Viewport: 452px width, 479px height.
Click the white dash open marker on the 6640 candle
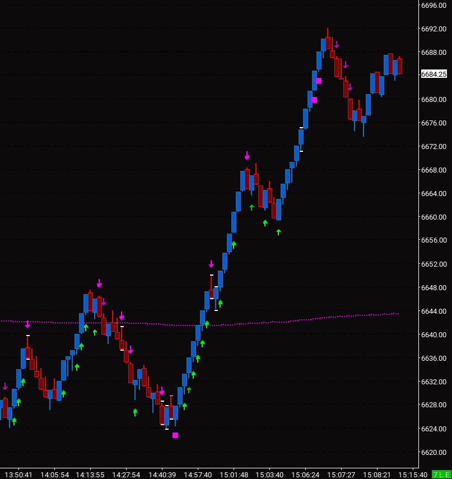click(28, 334)
